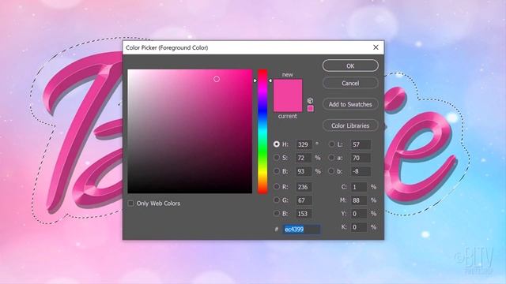Confirm color with the OK button
Image resolution: width=506 pixels, height=284 pixels.
[350, 65]
